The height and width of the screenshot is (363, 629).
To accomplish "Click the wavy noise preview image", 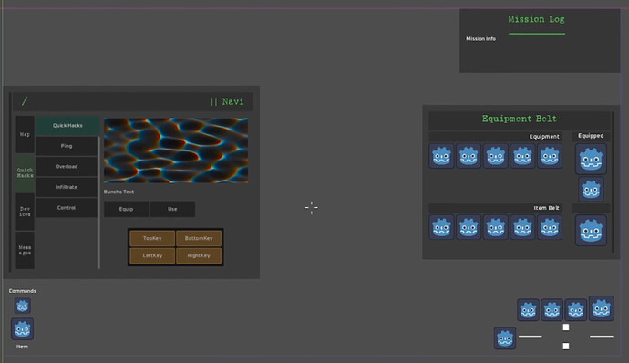I will pos(176,150).
